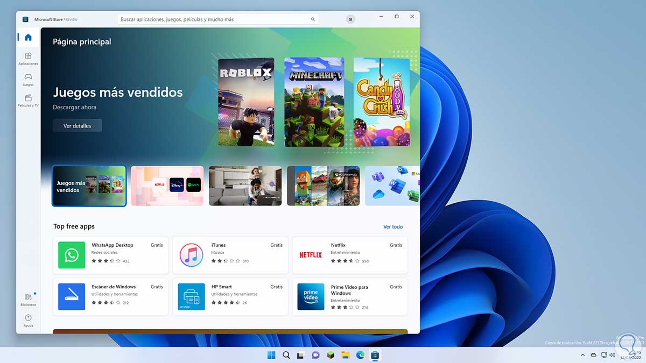Click the Ver detalles button

pyautogui.click(x=77, y=125)
